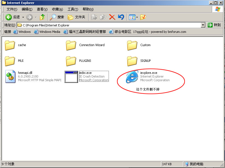225x168 pixels.
Task: Click the red Delete X icon
Action: click(112, 17)
